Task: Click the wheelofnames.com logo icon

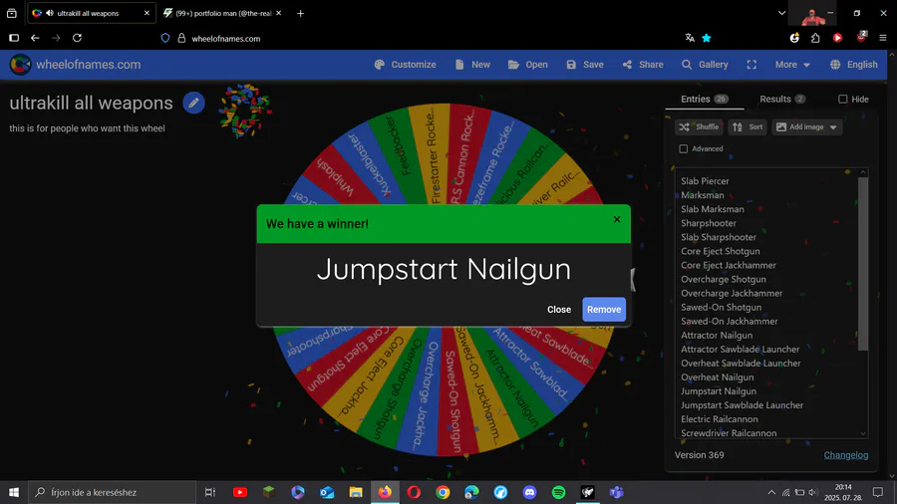Action: [x=20, y=65]
